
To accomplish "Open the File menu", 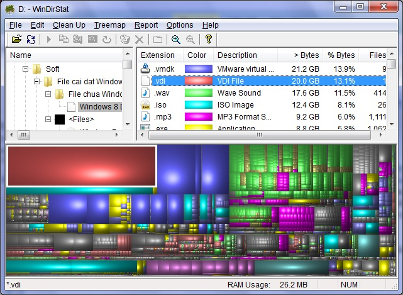I will [16, 25].
